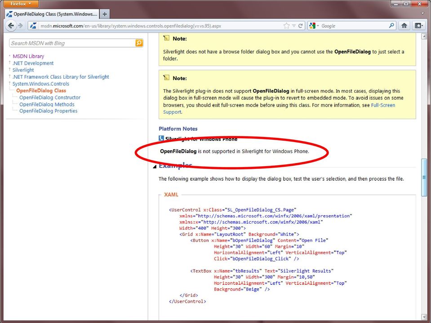Click the page vertical scrollbar thumb
Screen dimensions: 431x323
click(x=424, y=177)
